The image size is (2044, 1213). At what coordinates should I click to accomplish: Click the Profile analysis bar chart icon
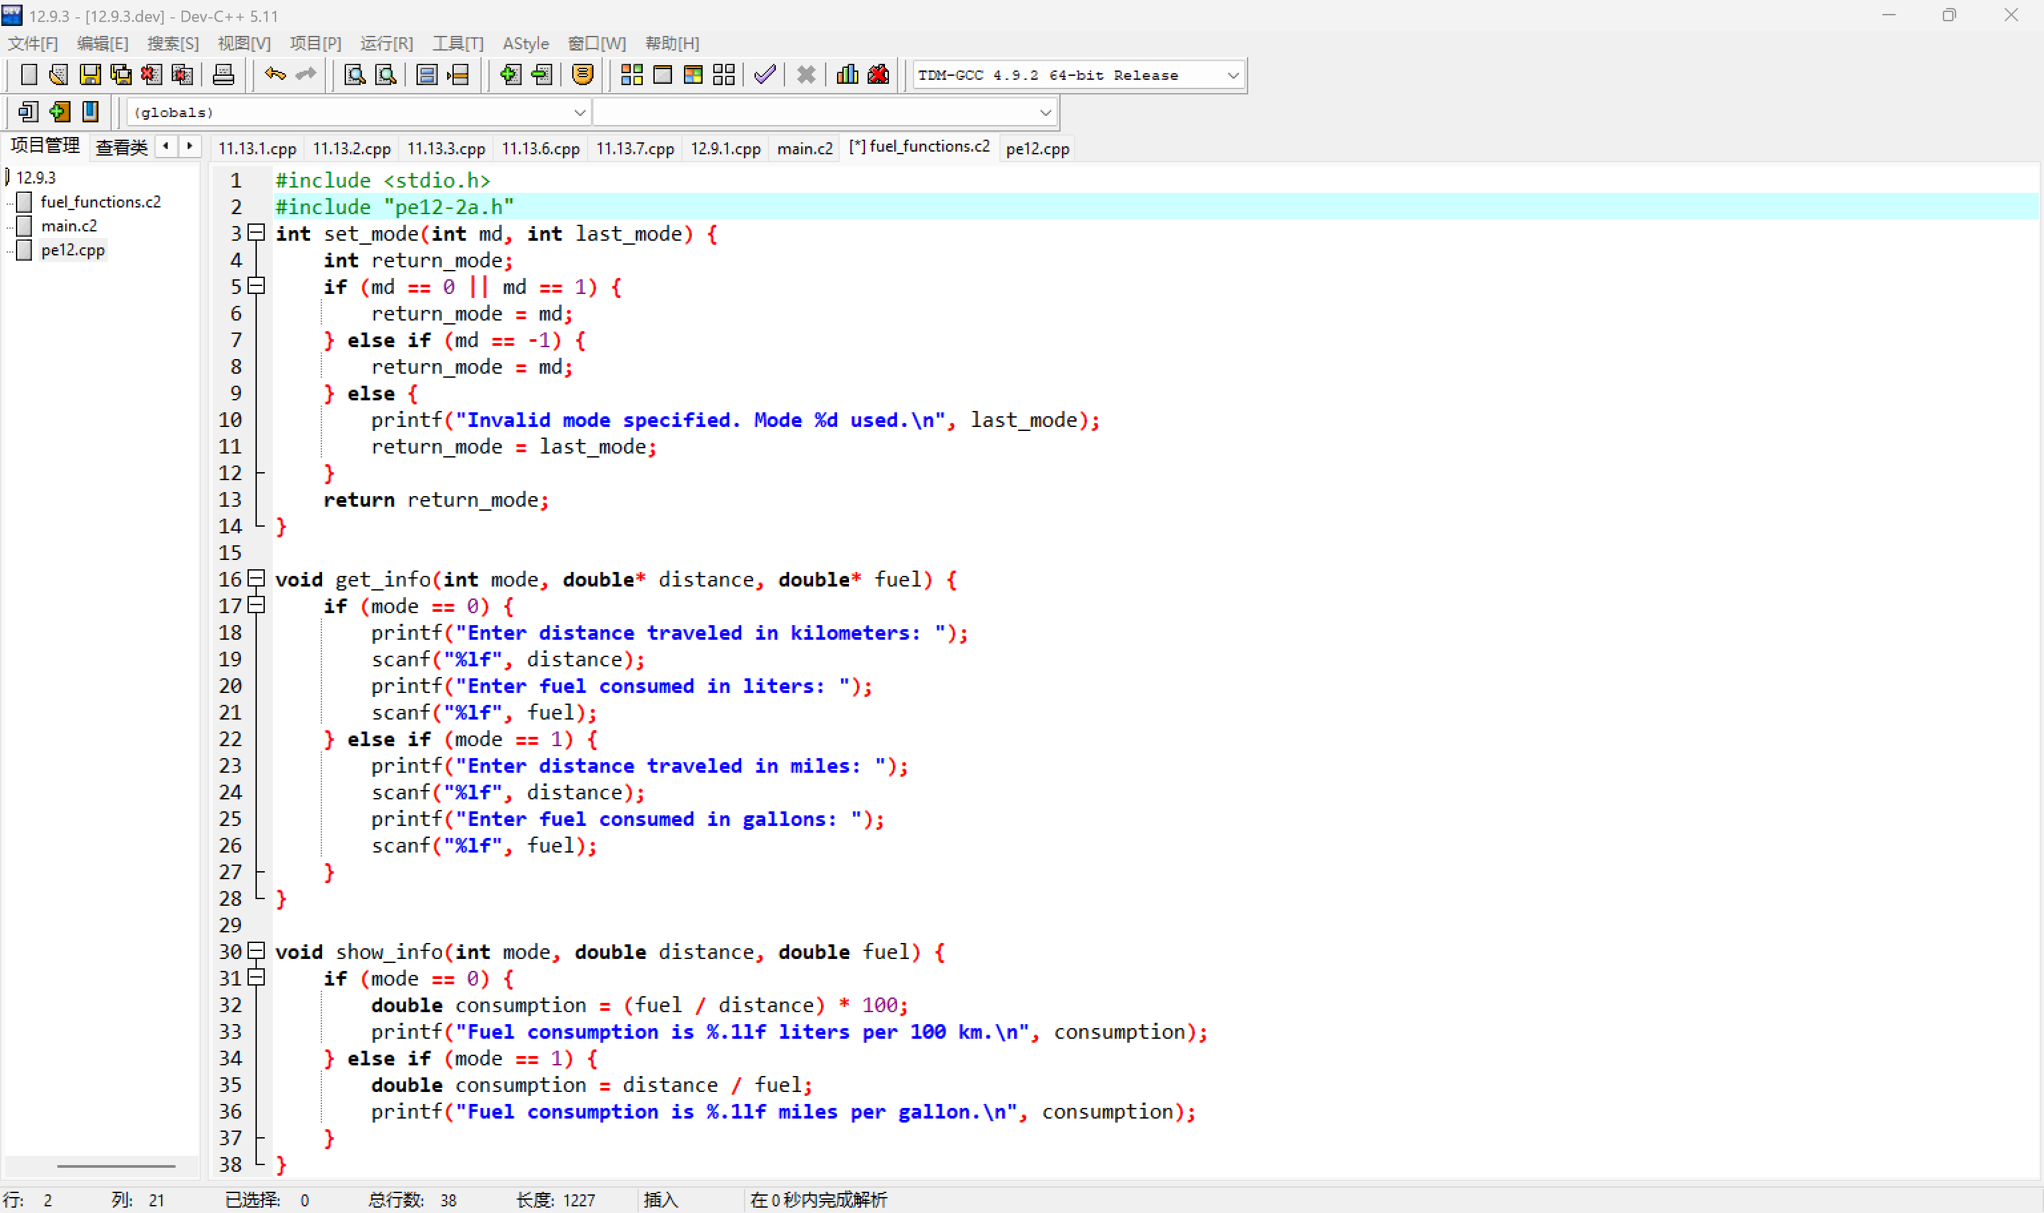pyautogui.click(x=847, y=75)
